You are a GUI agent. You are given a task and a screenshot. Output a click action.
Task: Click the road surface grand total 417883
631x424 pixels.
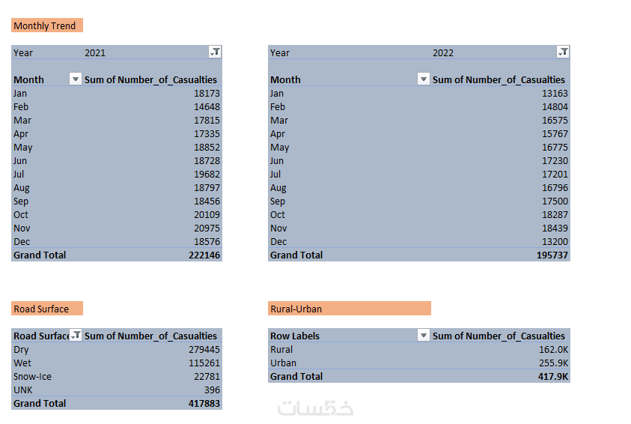[x=204, y=404]
